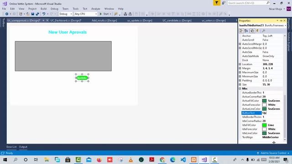Click the Property Pages wrench icon
This screenshot has height=164, width=292.
(x=263, y=31)
